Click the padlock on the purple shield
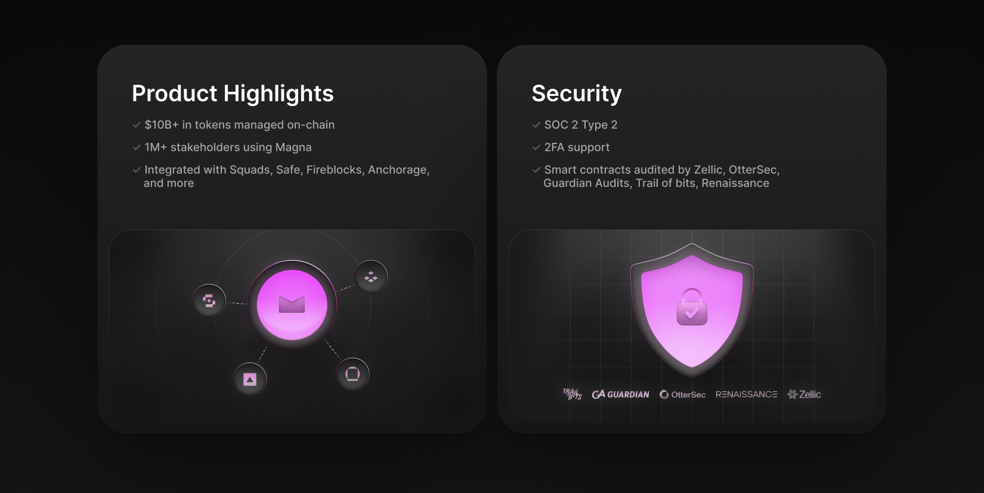The width and height of the screenshot is (984, 493). (x=692, y=308)
